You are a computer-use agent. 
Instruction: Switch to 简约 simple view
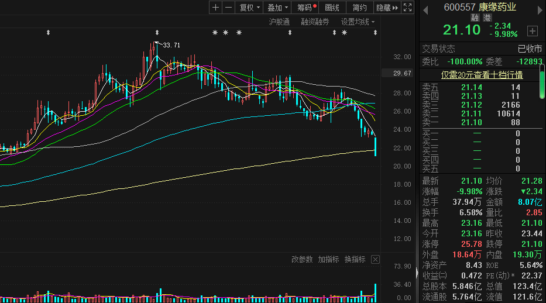pos(359,8)
